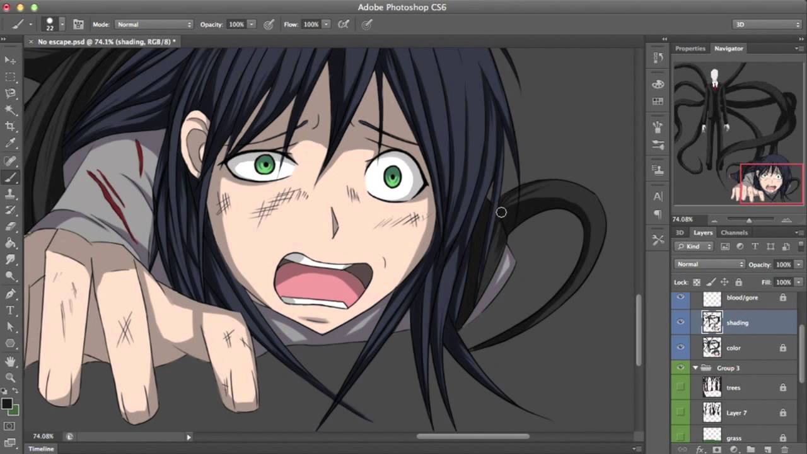Open the Brush Presets panel icon
The width and height of the screenshot is (807, 454).
click(x=658, y=127)
